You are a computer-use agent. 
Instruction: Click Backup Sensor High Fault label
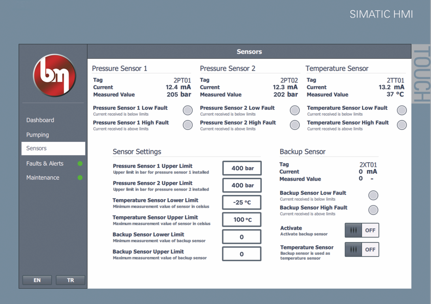(314, 208)
